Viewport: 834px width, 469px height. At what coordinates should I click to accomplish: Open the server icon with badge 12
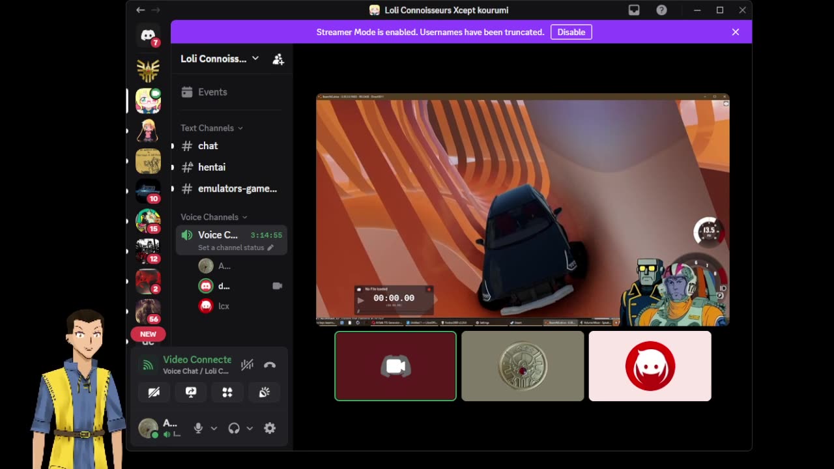click(148, 251)
